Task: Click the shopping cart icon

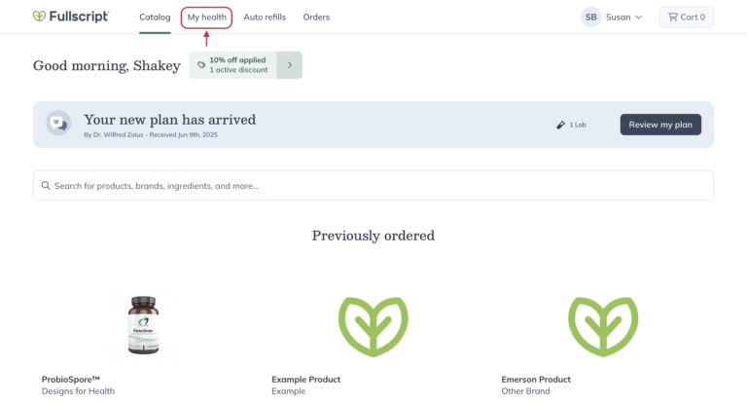Action: 672,17
